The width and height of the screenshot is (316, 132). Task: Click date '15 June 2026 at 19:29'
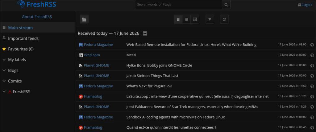(292, 106)
